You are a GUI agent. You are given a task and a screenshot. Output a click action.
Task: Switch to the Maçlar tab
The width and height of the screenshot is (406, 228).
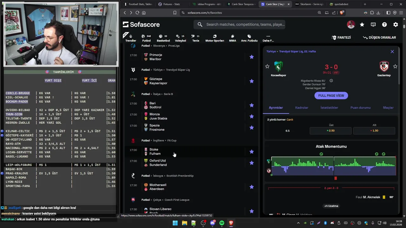pyautogui.click(x=388, y=108)
